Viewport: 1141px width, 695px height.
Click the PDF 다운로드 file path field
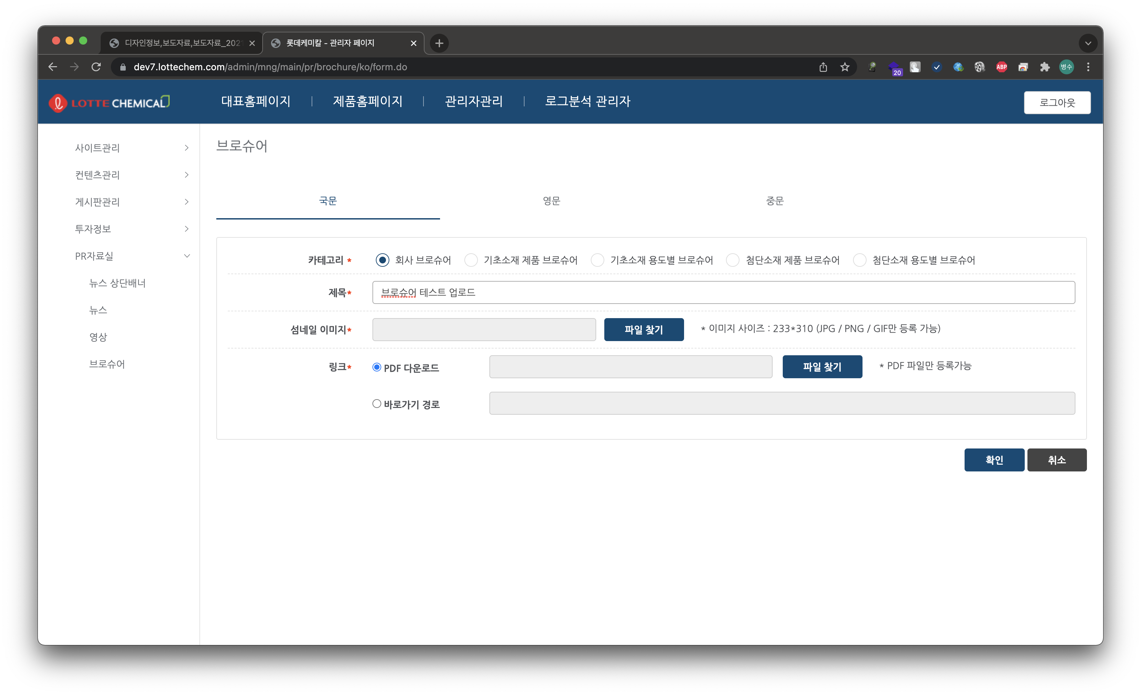pyautogui.click(x=631, y=366)
